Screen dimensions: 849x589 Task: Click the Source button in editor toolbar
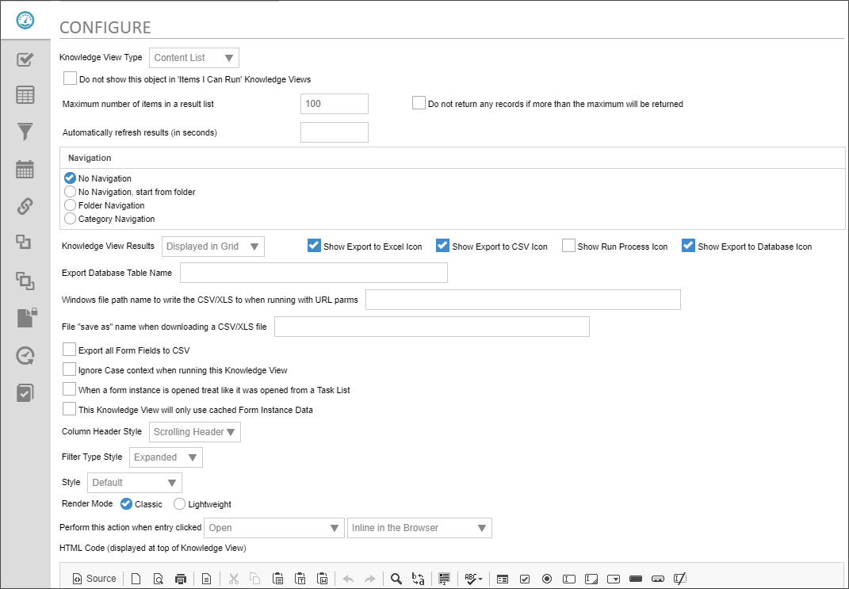(94, 579)
